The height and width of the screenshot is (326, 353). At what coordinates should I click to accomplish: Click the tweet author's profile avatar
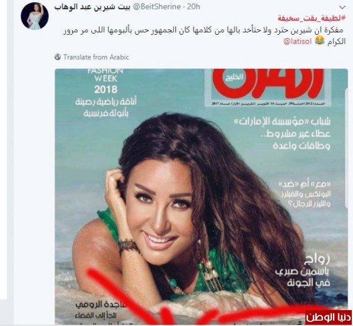35,16
